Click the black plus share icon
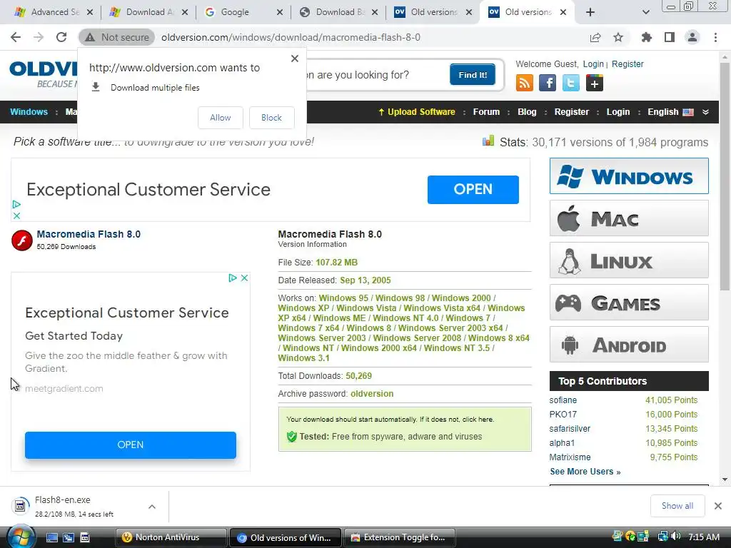This screenshot has height=548, width=731. tap(595, 83)
